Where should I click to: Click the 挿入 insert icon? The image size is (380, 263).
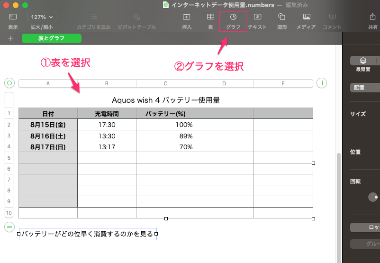[186, 17]
